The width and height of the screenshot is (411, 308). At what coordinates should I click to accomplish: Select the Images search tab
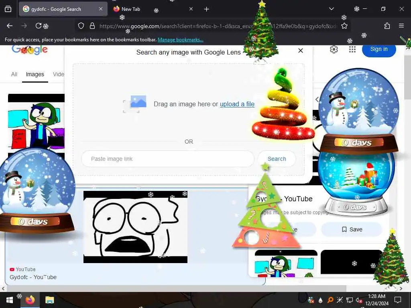[x=35, y=74]
